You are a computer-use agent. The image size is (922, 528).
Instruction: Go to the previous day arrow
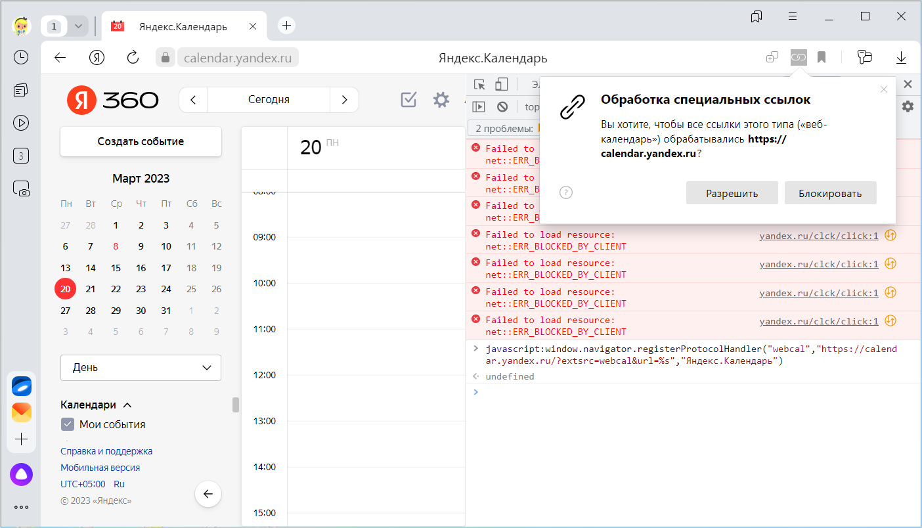click(x=193, y=100)
